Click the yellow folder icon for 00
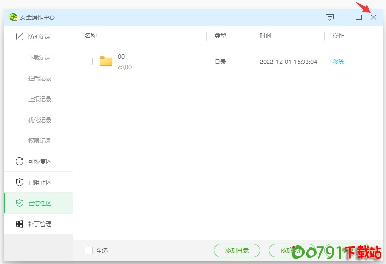386x264 pixels. (106, 62)
